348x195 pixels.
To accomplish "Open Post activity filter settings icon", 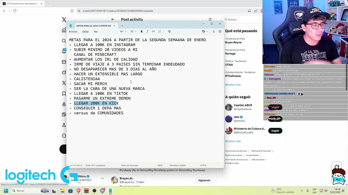I will (210, 19).
